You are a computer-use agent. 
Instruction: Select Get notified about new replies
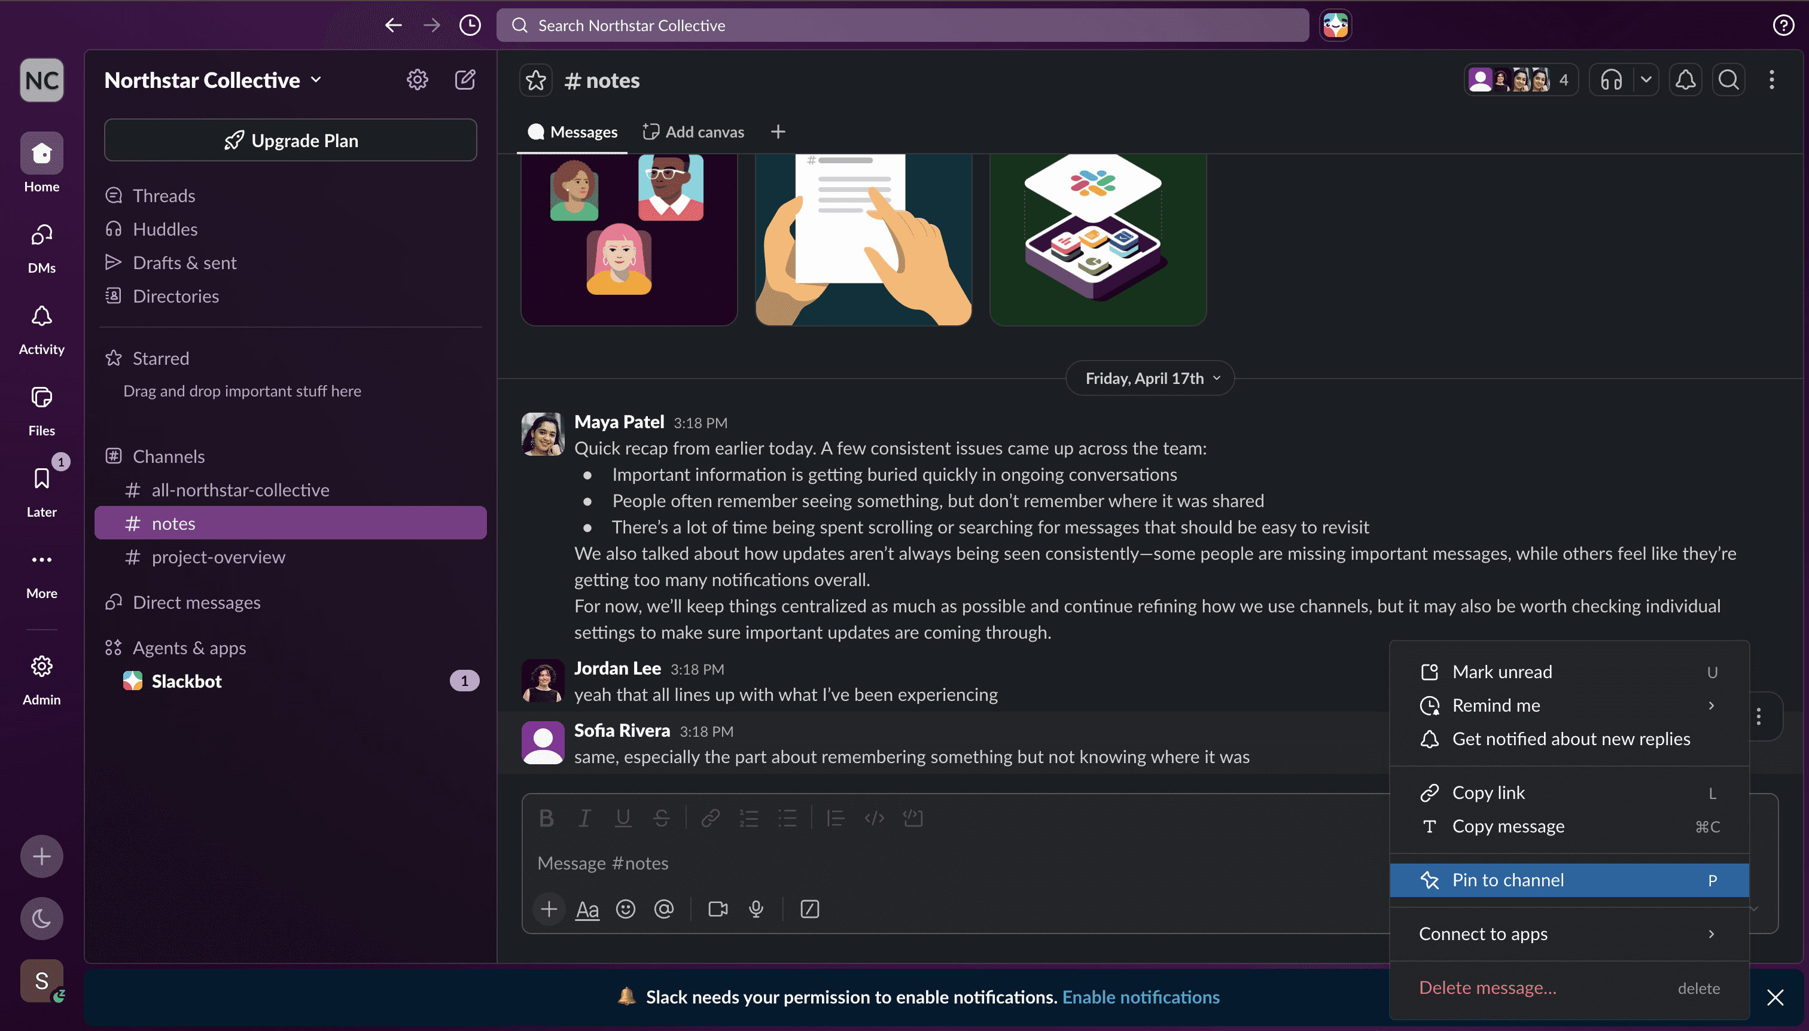1569,738
